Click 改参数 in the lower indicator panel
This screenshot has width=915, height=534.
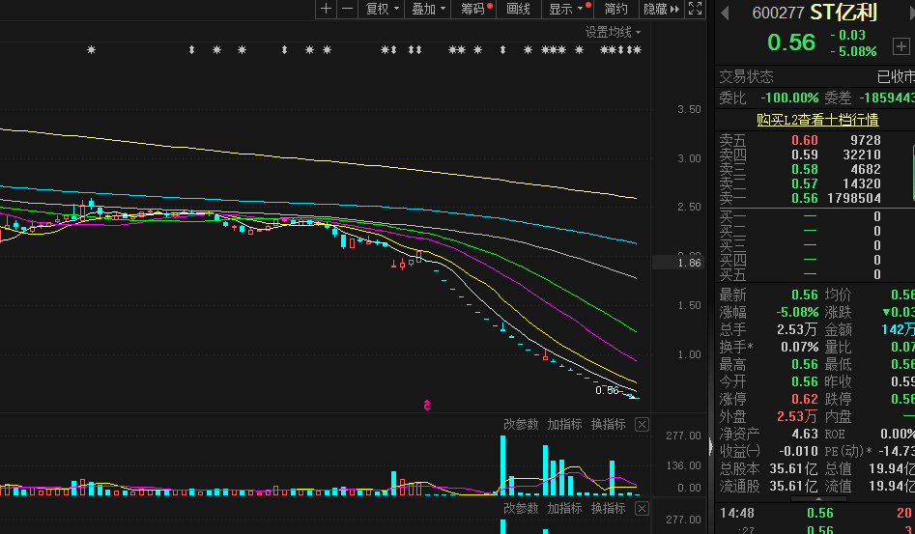coord(521,508)
